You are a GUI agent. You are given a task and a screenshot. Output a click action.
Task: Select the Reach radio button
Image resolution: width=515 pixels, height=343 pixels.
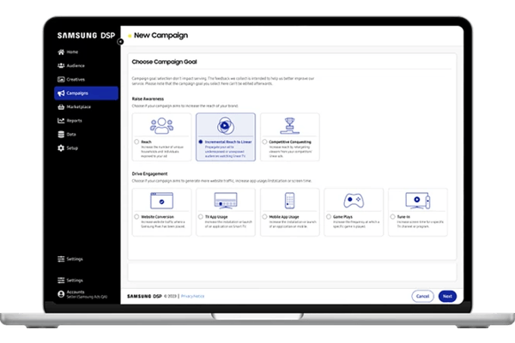(x=136, y=141)
